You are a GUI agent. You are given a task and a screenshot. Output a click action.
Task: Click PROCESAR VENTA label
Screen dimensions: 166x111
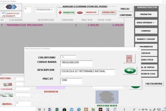tap(107, 106)
